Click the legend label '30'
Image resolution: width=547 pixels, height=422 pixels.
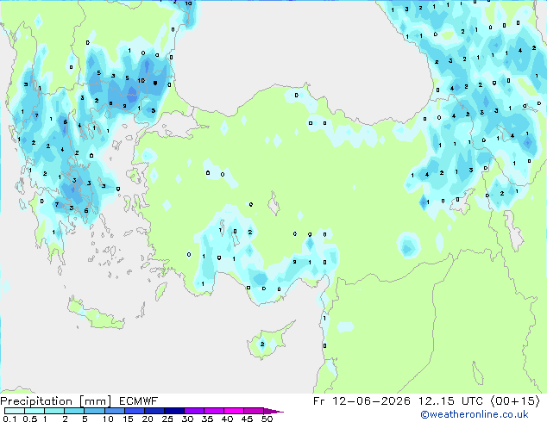[187, 419]
